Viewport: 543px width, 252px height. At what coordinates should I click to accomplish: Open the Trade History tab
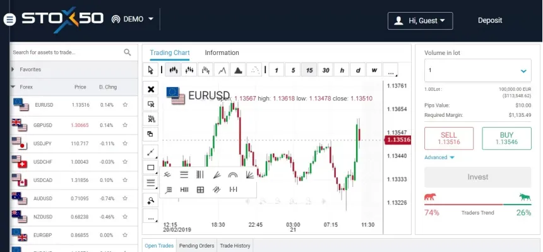pyautogui.click(x=235, y=246)
